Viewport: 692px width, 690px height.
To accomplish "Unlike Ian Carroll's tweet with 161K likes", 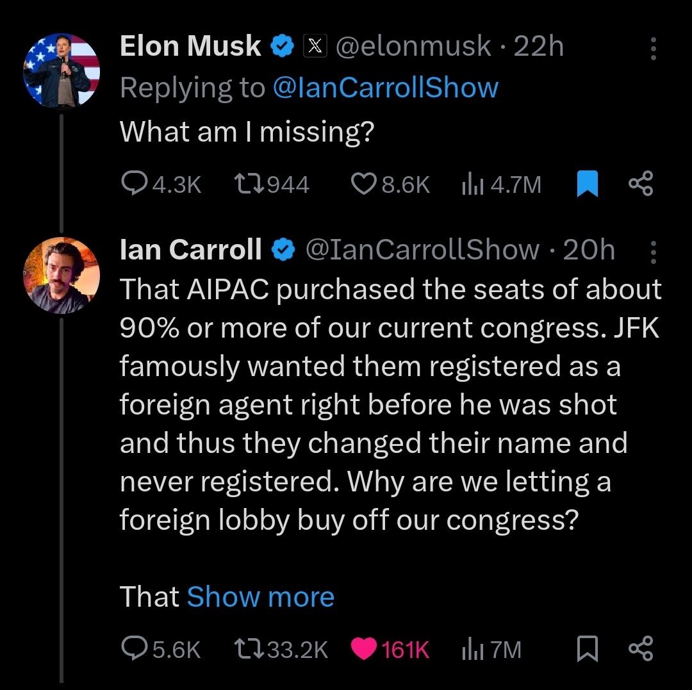I will pos(390,650).
